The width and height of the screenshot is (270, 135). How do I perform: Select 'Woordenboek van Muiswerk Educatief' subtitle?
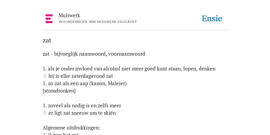pyautogui.click(x=98, y=22)
